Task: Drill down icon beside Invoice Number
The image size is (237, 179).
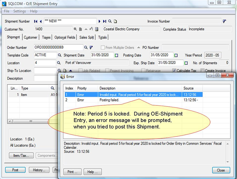Action: click(225, 21)
